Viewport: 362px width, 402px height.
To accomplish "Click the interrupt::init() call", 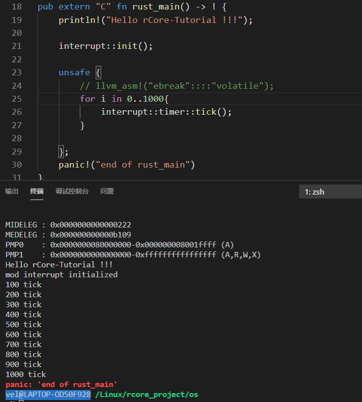I will 105,46.
